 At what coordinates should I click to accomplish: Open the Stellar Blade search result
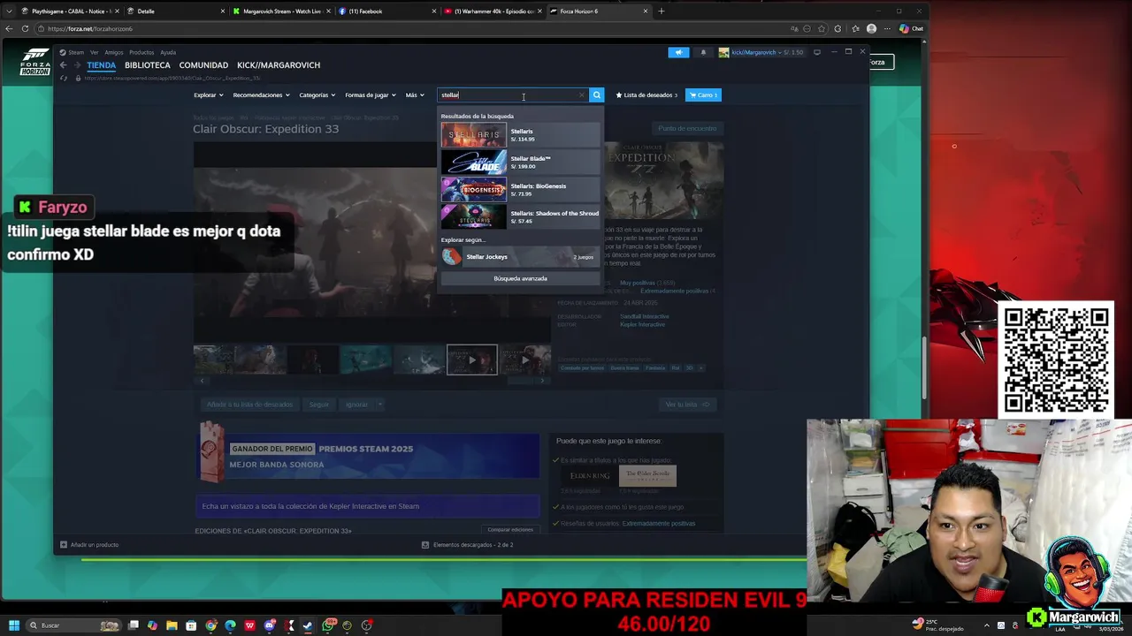click(520, 163)
